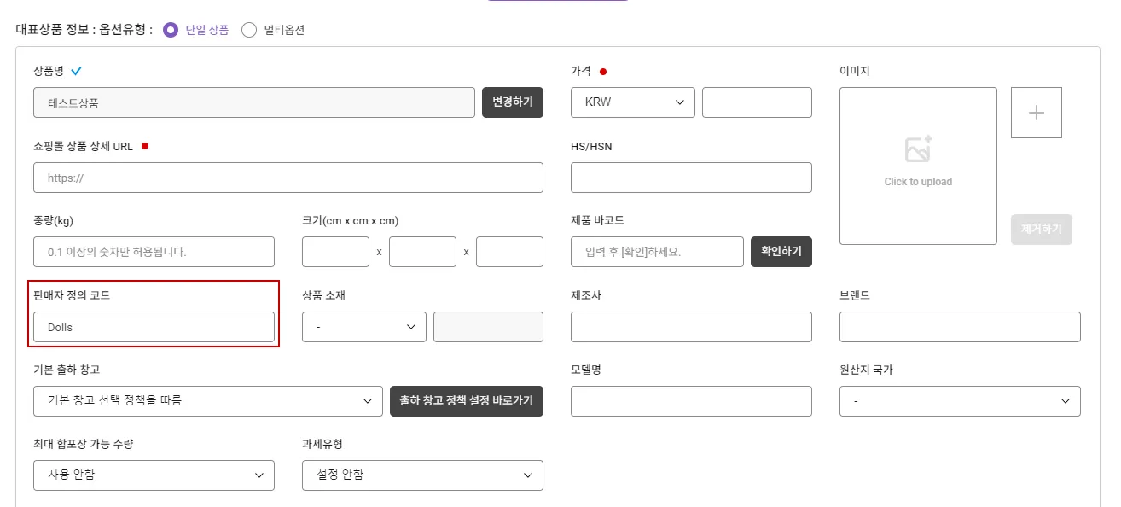Expand the 원산지 국가 dropdown
This screenshot has height=507, width=1121.
(x=960, y=401)
